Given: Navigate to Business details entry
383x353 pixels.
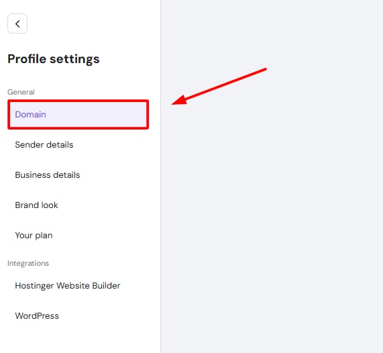Looking at the screenshot, I should point(78,174).
